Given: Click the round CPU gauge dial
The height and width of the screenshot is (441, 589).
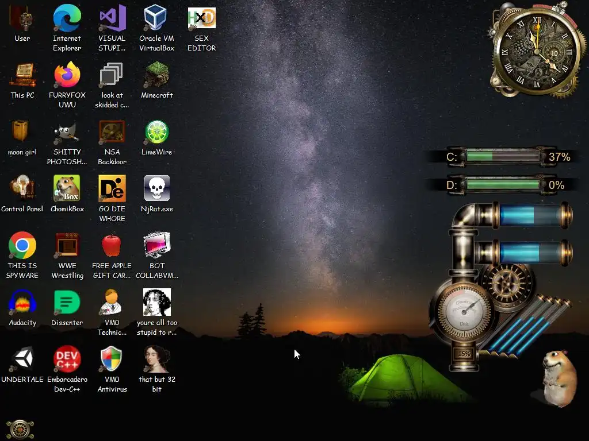Looking at the screenshot, I should 464,311.
